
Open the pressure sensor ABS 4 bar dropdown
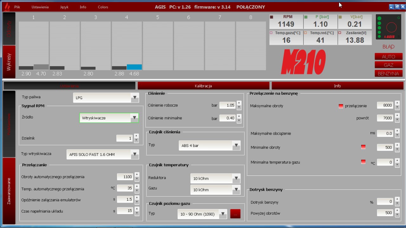(x=236, y=146)
